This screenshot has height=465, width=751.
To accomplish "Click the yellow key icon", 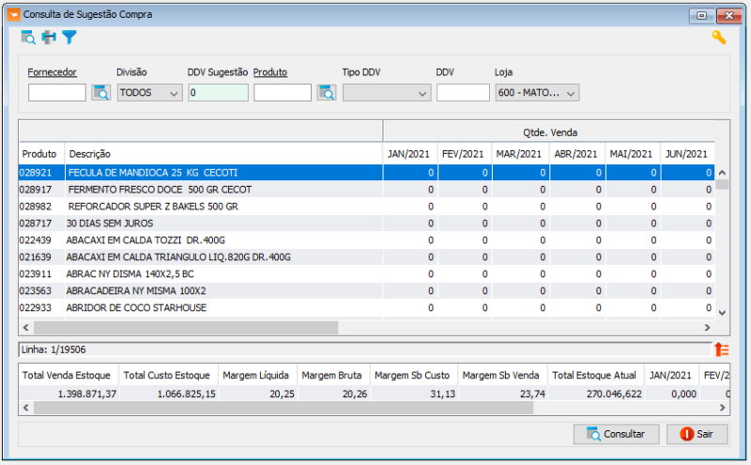I will [718, 38].
